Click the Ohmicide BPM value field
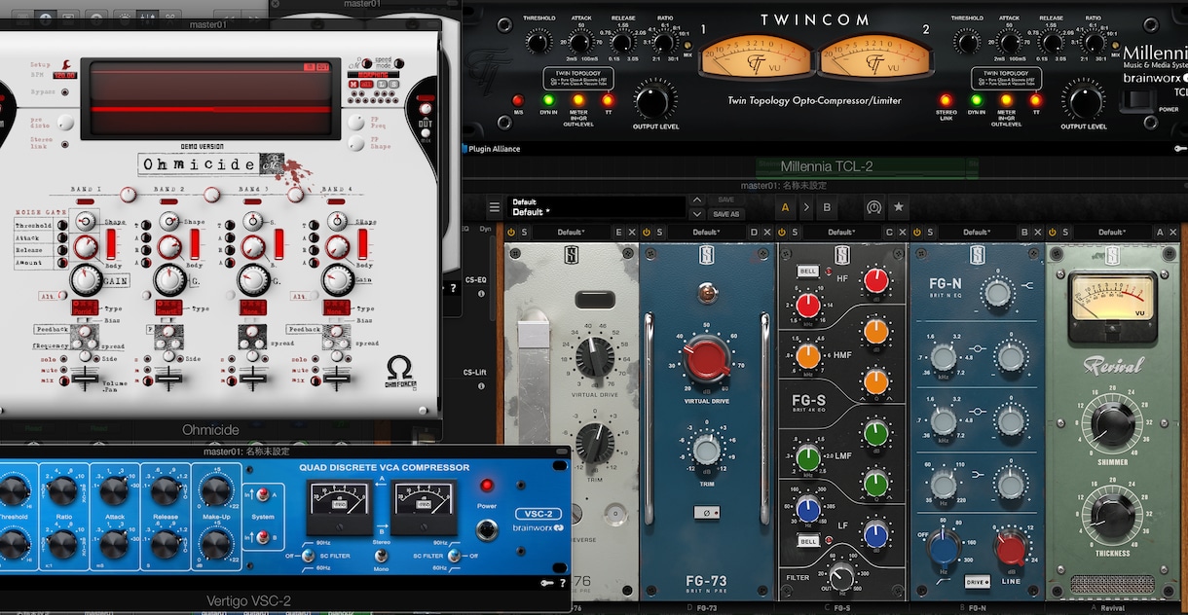This screenshot has height=615, width=1188. [65, 75]
